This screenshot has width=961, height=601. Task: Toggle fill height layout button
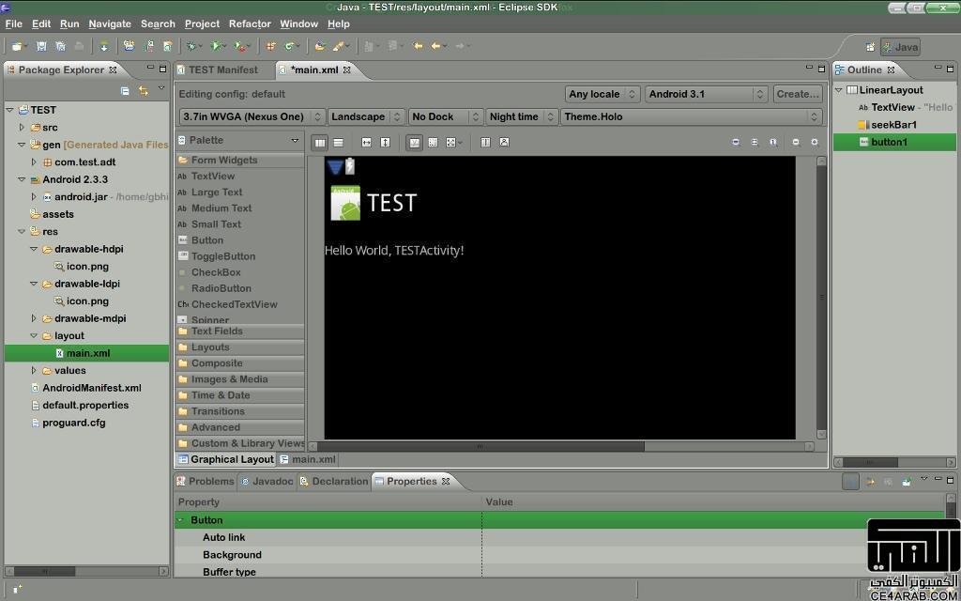pyautogui.click(x=385, y=143)
